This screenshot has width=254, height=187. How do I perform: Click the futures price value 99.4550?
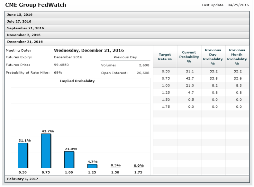click(x=61, y=65)
